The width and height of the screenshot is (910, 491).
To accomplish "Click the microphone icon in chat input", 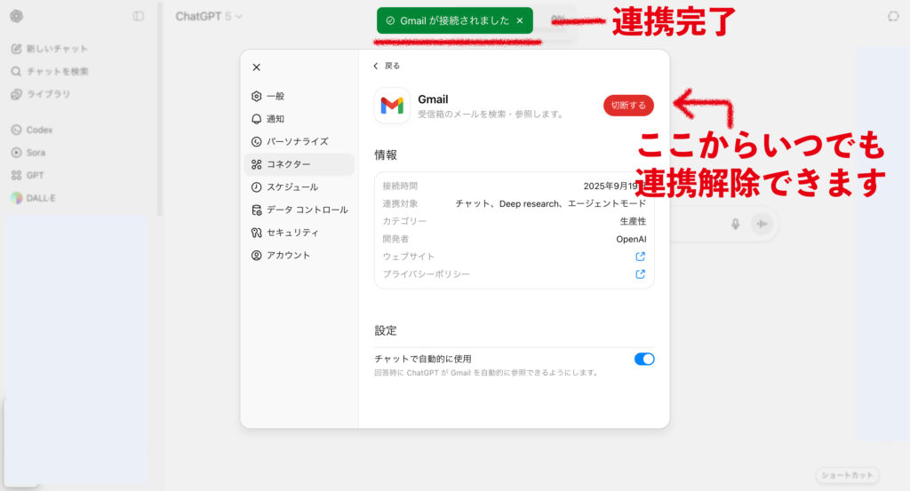I will (735, 224).
